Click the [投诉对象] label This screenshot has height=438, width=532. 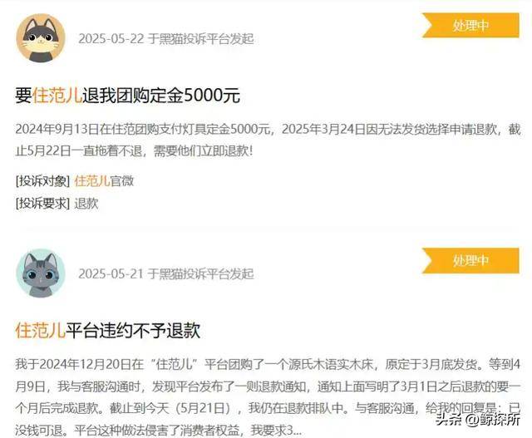[42, 181]
